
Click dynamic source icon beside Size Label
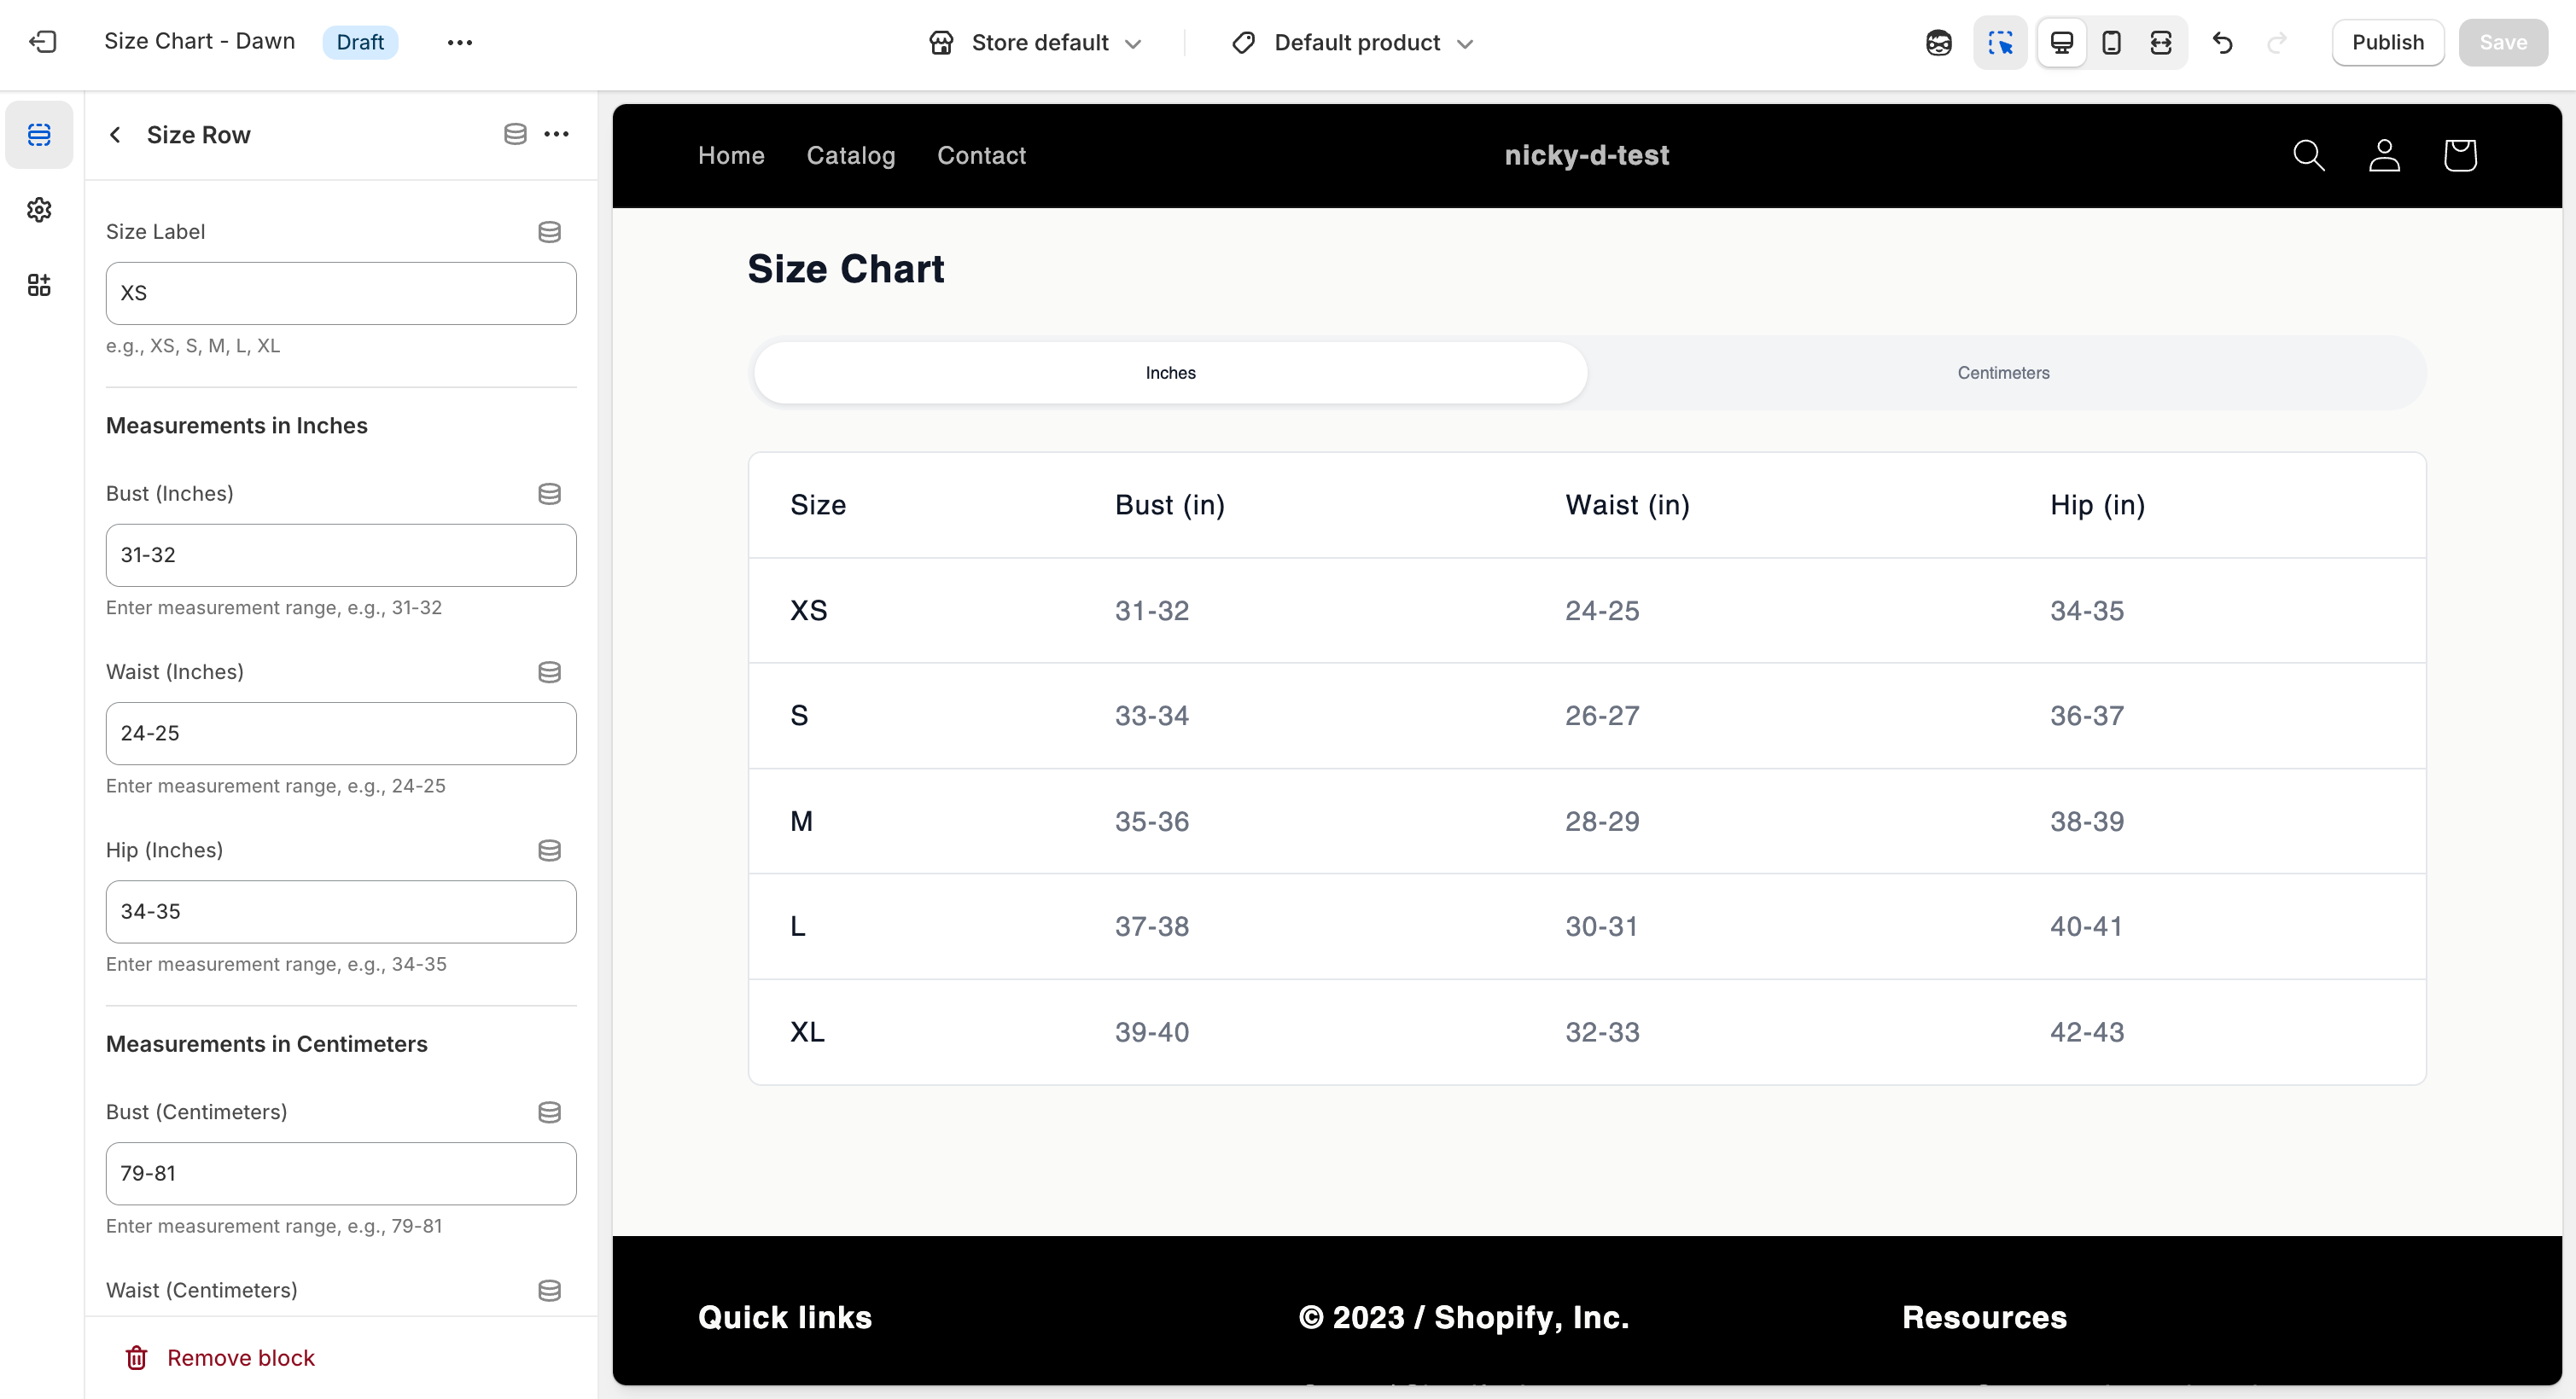[549, 232]
